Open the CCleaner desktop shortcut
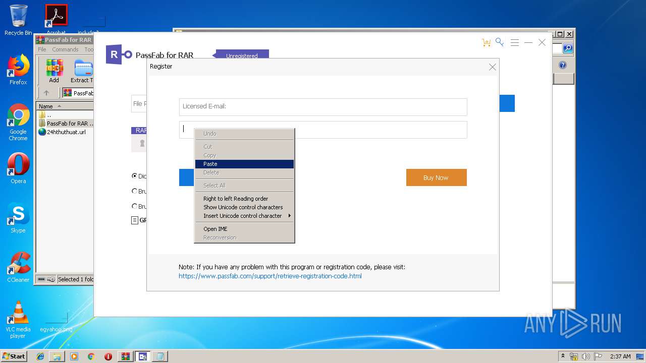 (18, 267)
